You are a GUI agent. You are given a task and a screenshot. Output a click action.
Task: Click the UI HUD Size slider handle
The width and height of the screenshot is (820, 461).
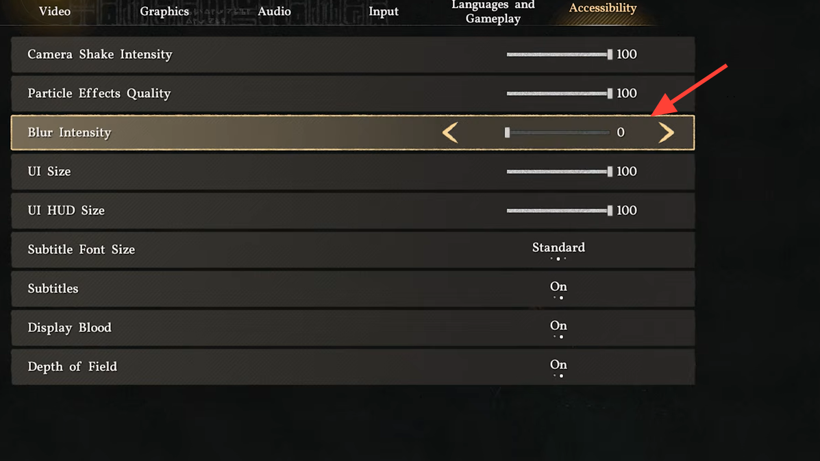tap(610, 210)
